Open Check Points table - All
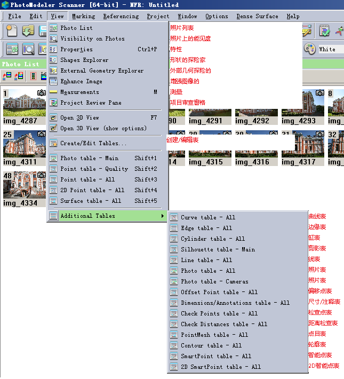344x379 pixels. click(238, 313)
